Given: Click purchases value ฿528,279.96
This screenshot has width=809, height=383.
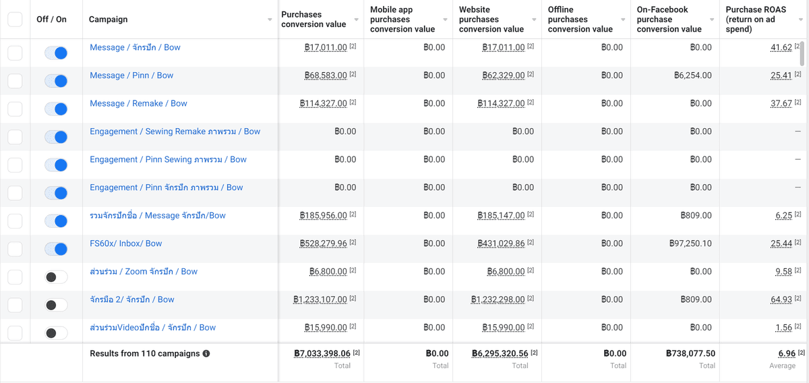Looking at the screenshot, I should pos(324,243).
